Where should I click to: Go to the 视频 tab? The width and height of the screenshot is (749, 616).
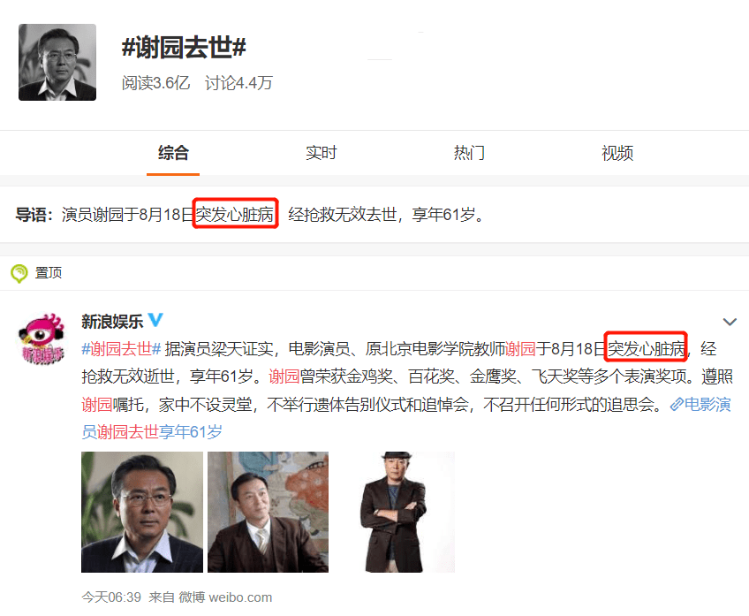tap(617, 153)
